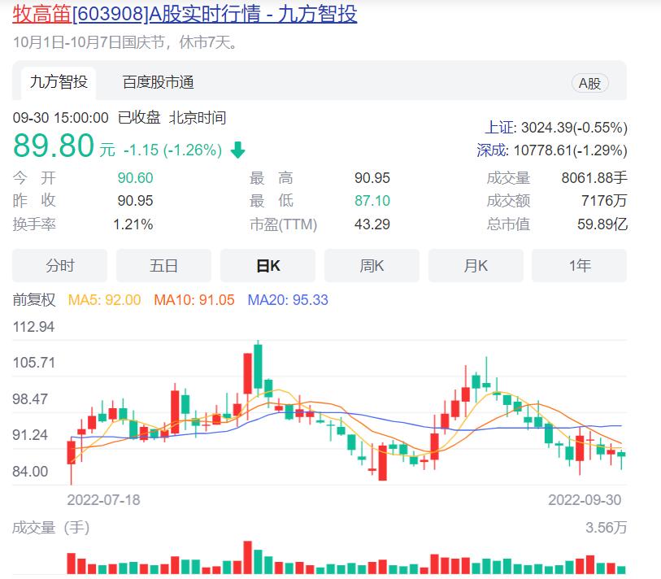
Task: Select the 1年 chart tab
Action: click(x=580, y=266)
